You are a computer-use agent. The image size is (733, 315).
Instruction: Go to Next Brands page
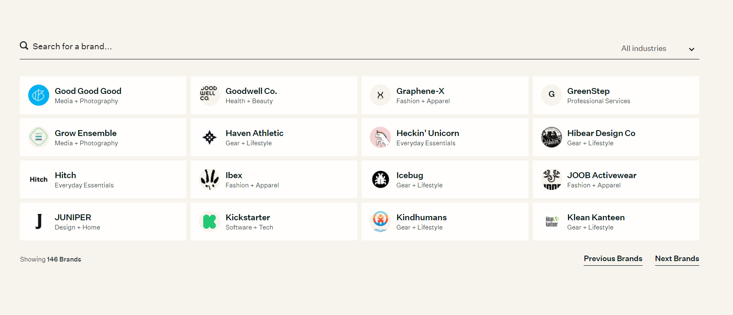(677, 259)
